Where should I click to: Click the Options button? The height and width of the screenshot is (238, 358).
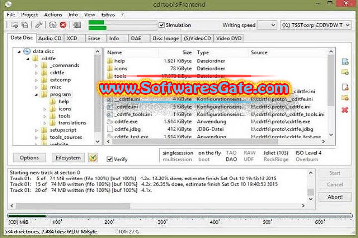click(29, 158)
